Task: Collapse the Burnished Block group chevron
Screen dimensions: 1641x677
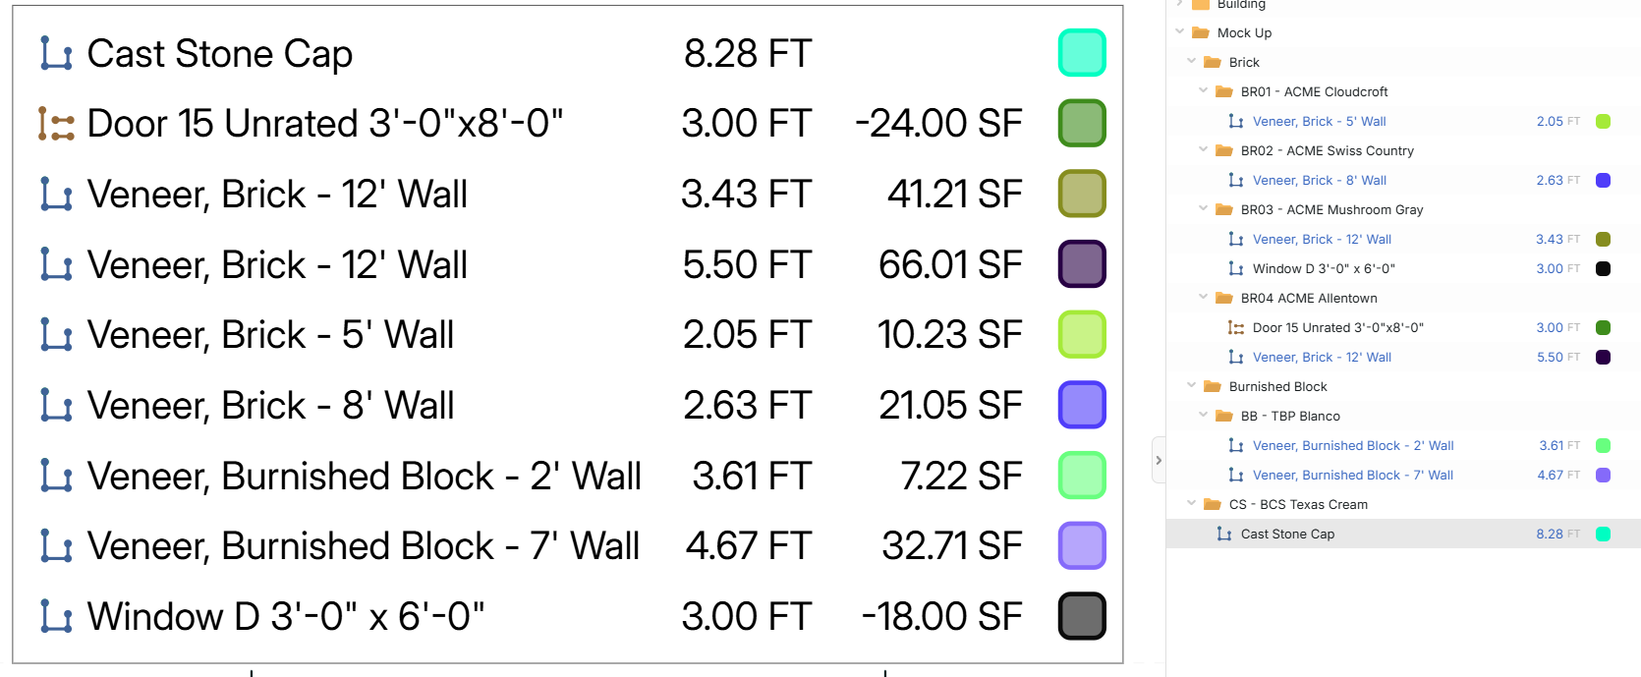Action: (1192, 386)
